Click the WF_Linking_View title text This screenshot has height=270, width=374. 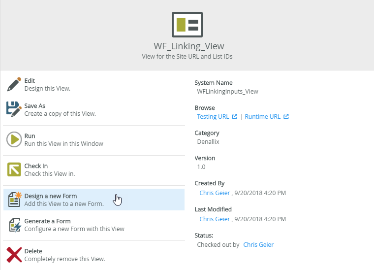click(189, 46)
